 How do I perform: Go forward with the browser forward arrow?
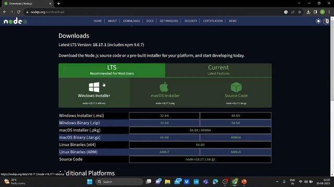11,12
